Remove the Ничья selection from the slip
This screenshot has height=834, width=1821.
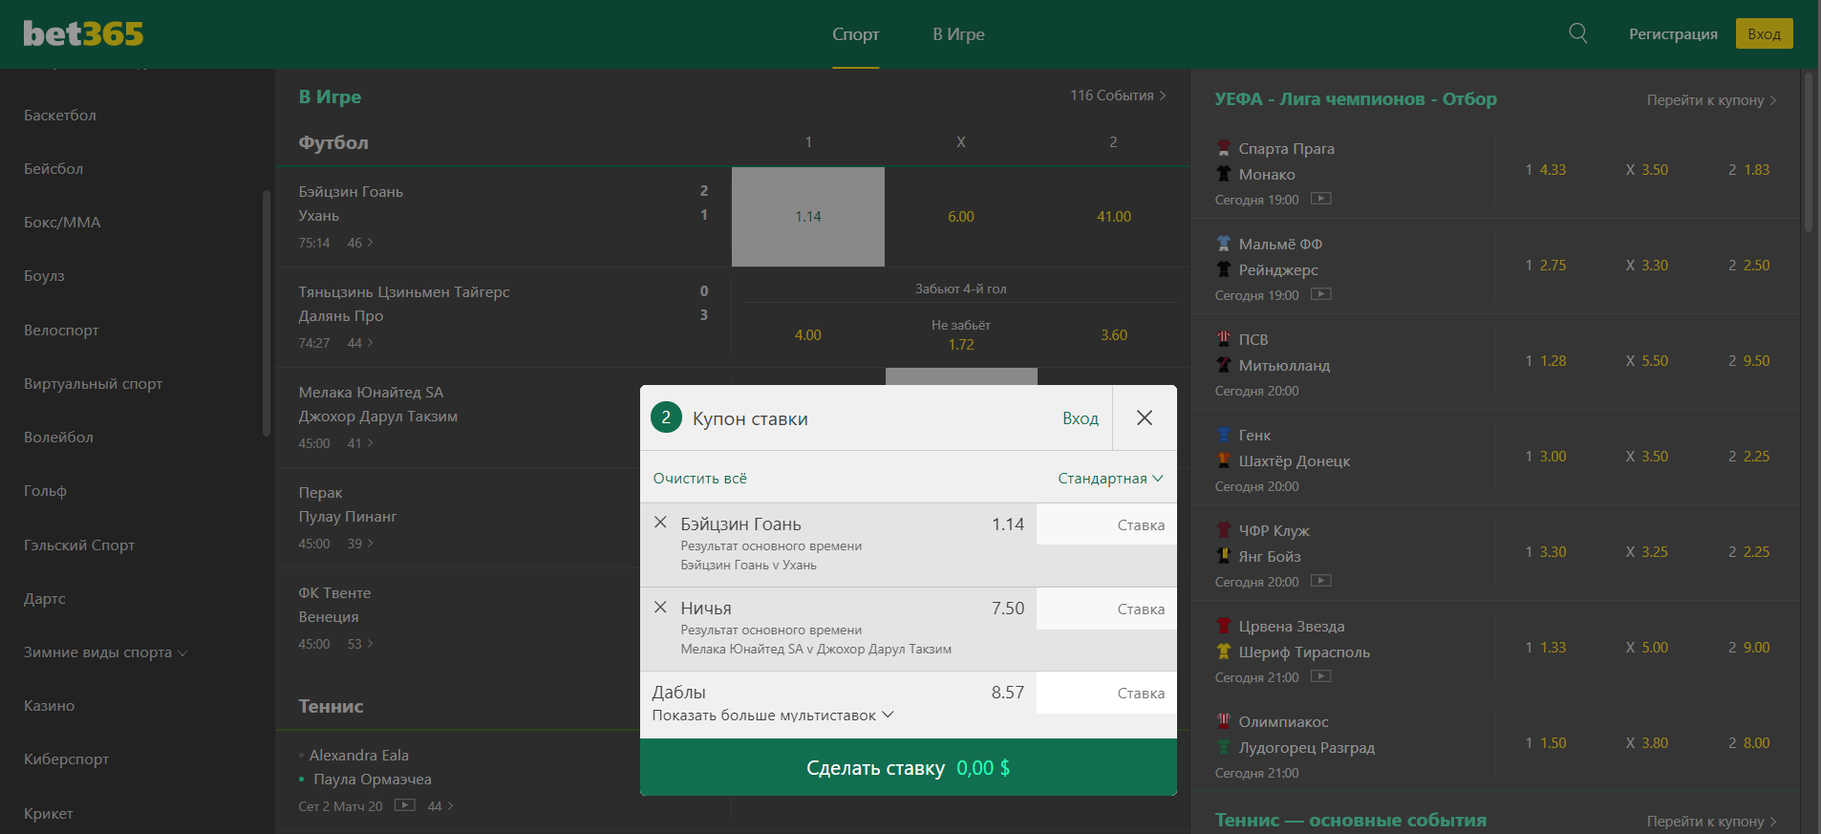tap(660, 607)
